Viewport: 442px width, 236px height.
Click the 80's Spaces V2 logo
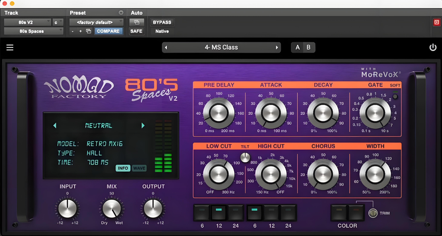click(x=151, y=90)
